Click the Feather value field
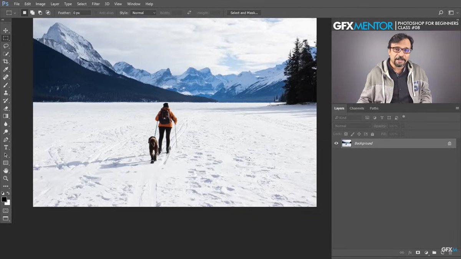The image size is (461, 259). point(82,13)
